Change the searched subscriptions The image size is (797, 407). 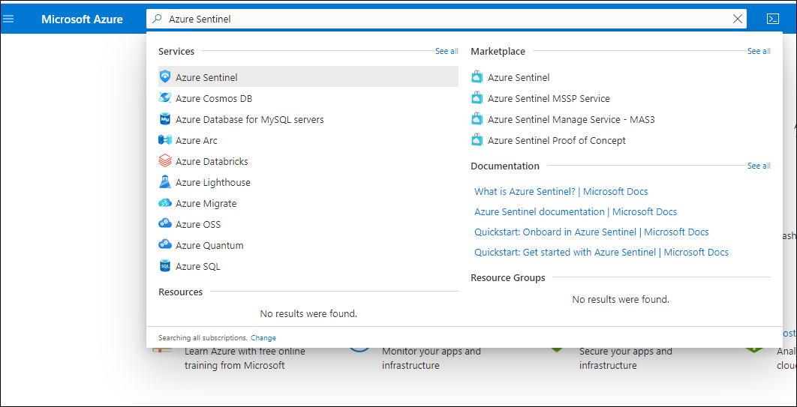coord(263,337)
